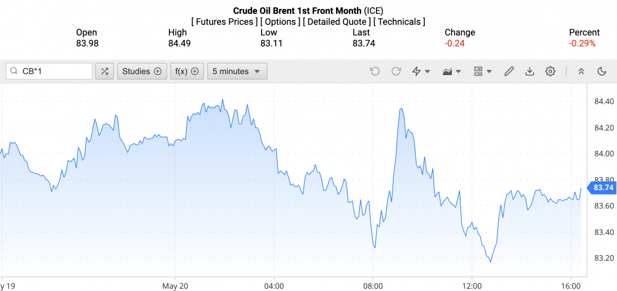Image resolution: width=617 pixels, height=291 pixels.
Task: Open the Futures Prices link
Action: click(x=224, y=22)
